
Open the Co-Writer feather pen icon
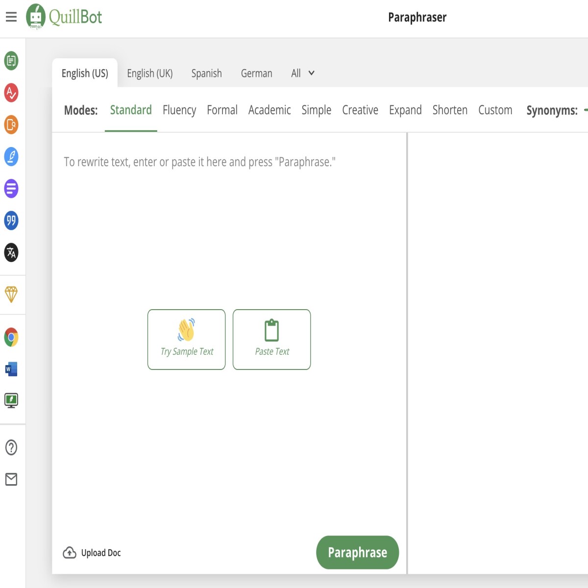tap(11, 157)
